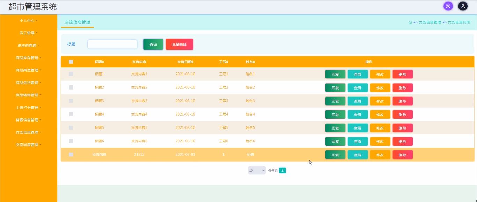Check the checkbox for row 标题4
Viewport: 477px width, 202px height.
coord(71,114)
